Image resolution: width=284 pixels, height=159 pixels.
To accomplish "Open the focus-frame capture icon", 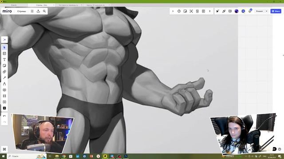I will (x=191, y=11).
